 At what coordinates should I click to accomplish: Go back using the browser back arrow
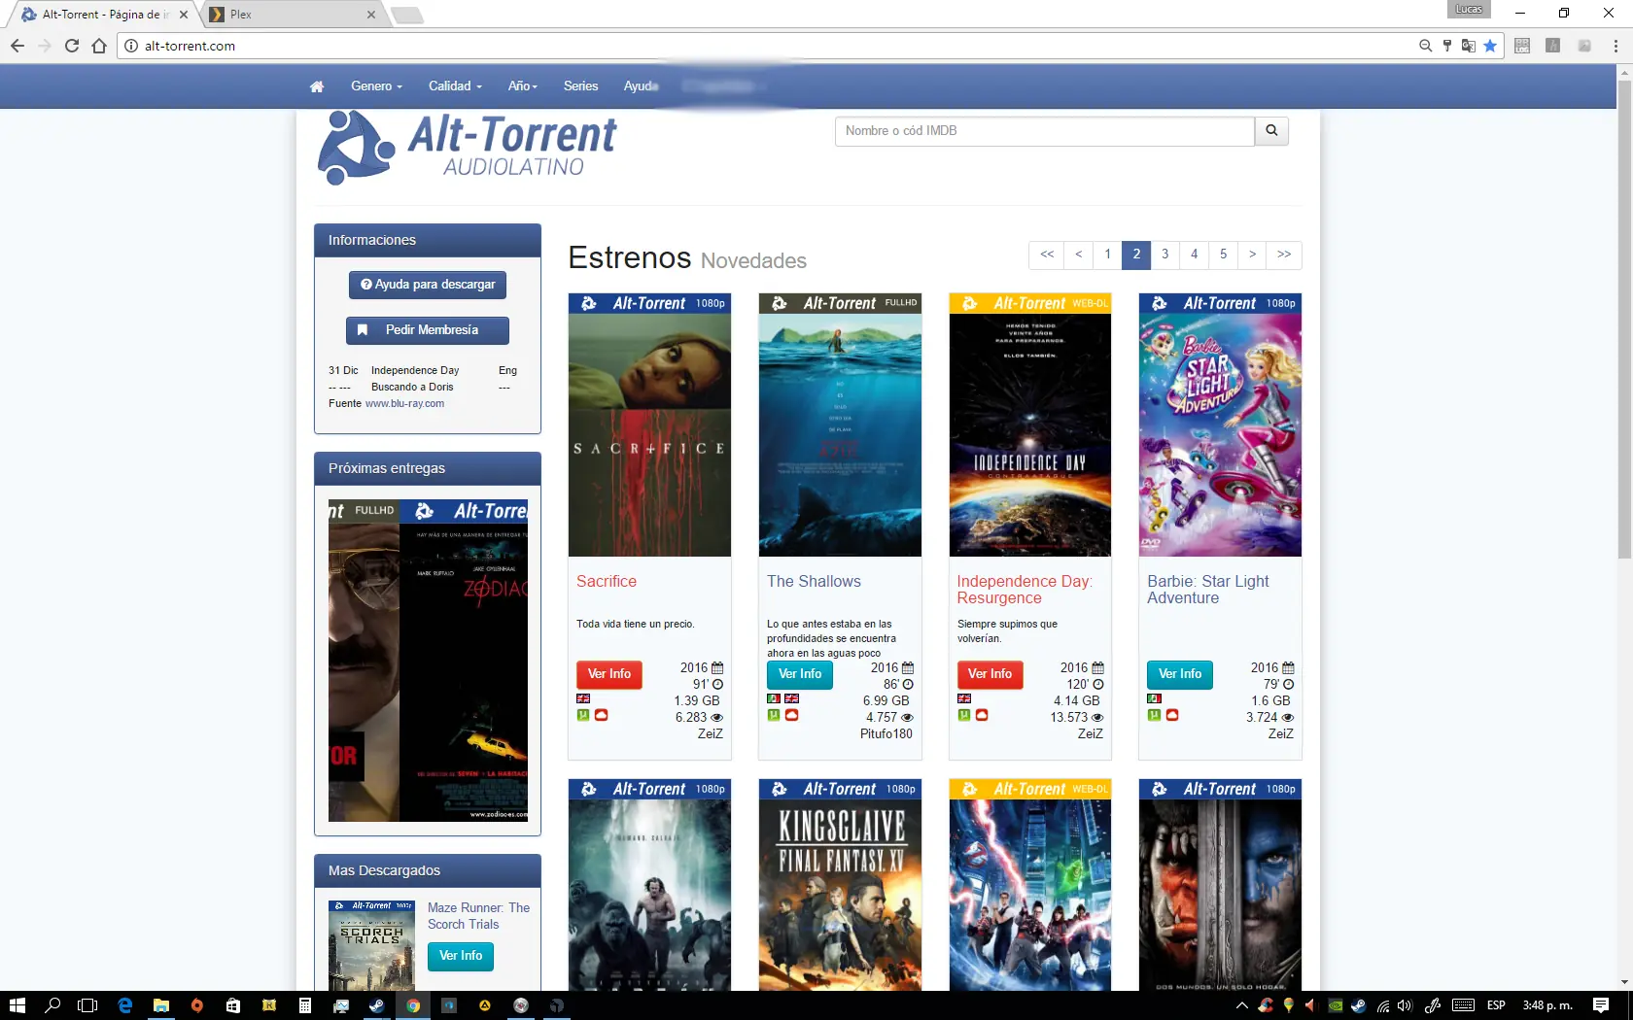[x=17, y=46]
